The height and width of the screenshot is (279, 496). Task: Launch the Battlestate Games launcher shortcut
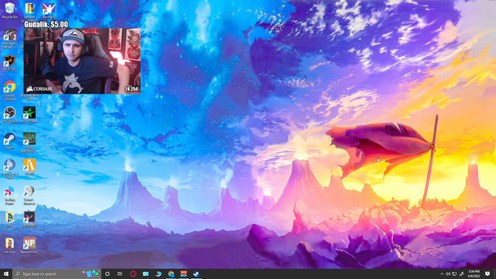pos(10,37)
